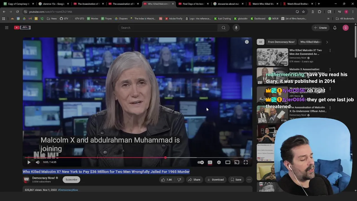Toggle closed captions with the CC button

pos(210,162)
